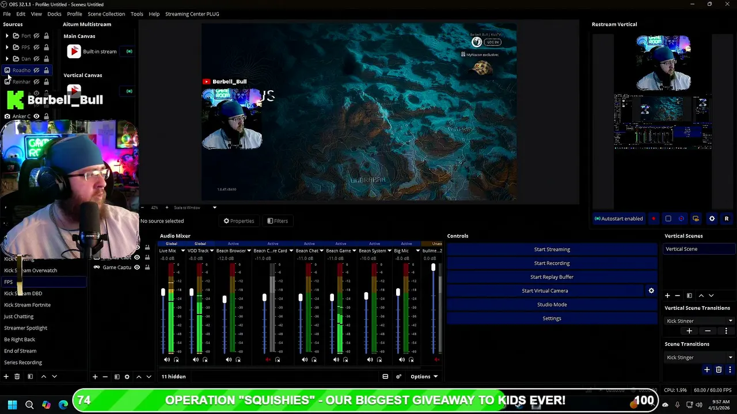Image resolution: width=737 pixels, height=414 pixels.
Task: Click the Restream R logo button
Action: pyautogui.click(x=727, y=218)
